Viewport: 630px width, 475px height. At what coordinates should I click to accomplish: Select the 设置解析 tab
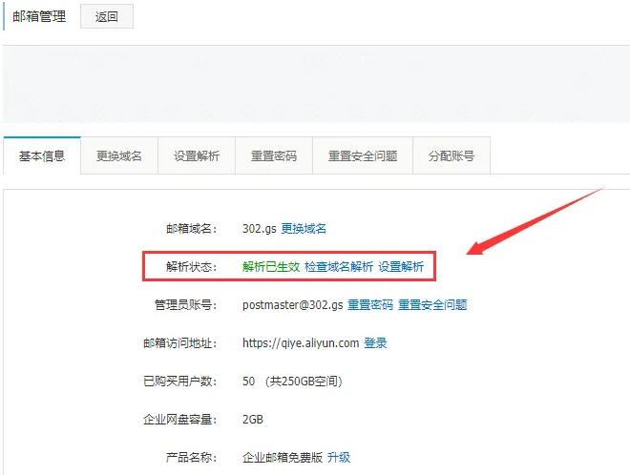pos(197,156)
